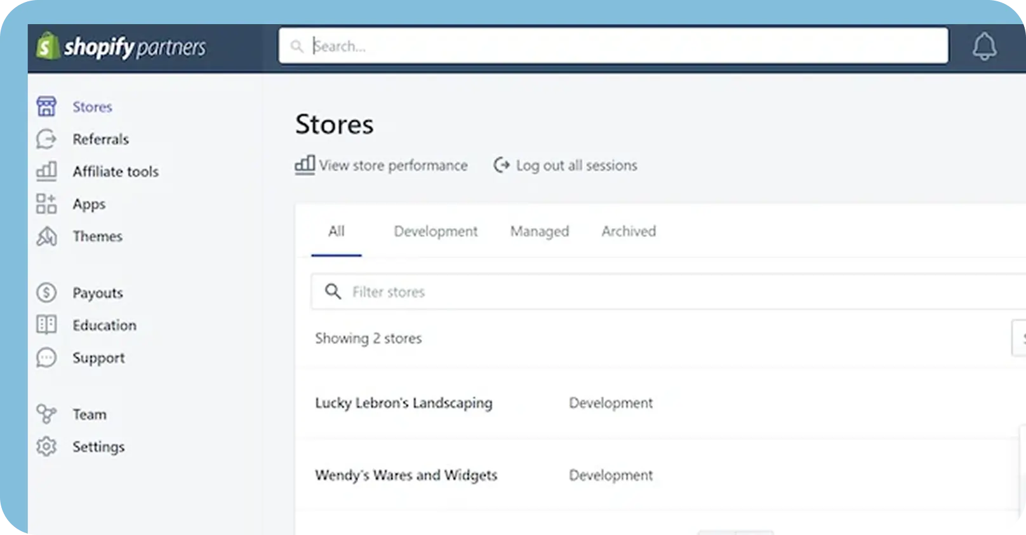This screenshot has height=535, width=1026.
Task: Click the Apps grid icon
Action: (46, 204)
